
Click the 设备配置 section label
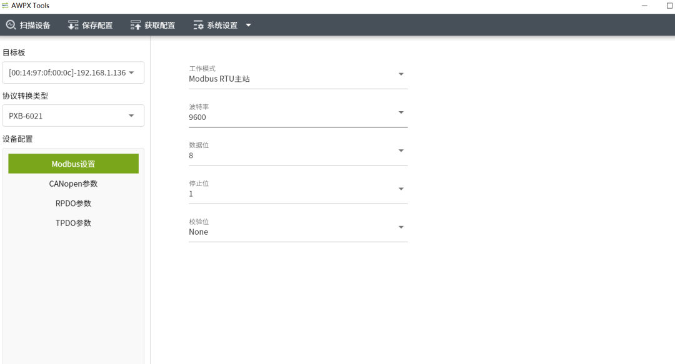pos(17,139)
